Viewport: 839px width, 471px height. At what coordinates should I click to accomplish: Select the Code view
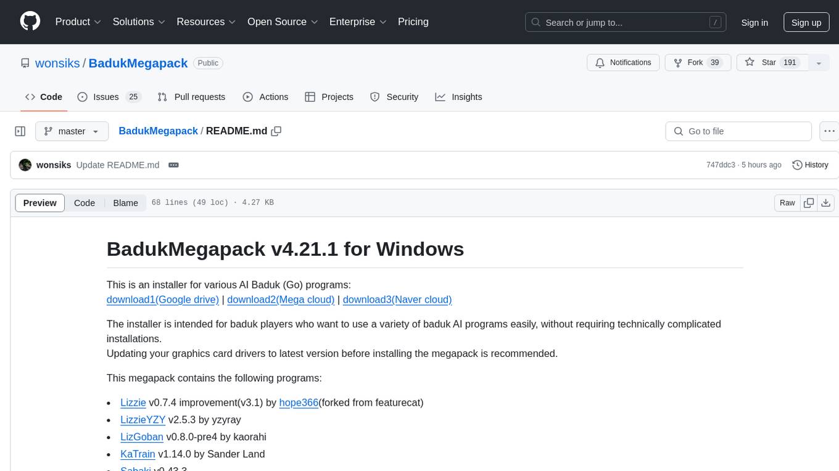click(85, 203)
